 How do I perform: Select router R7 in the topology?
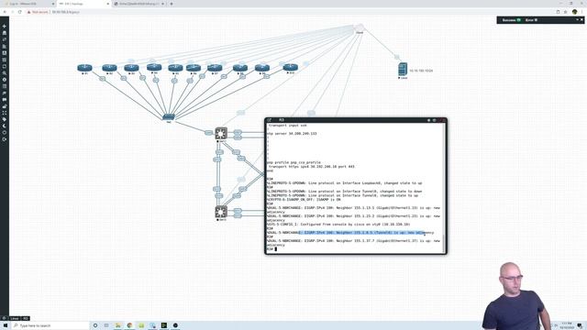pyautogui.click(x=215, y=68)
